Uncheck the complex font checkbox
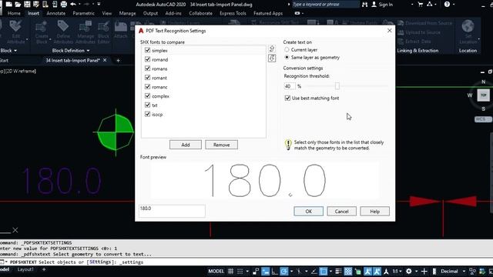The image size is (493, 277). [x=147, y=95]
